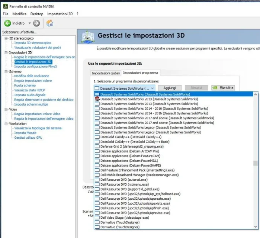Open the Impostazioni 3D menu
This screenshot has height=238, width=260.
pyautogui.click(x=60, y=14)
